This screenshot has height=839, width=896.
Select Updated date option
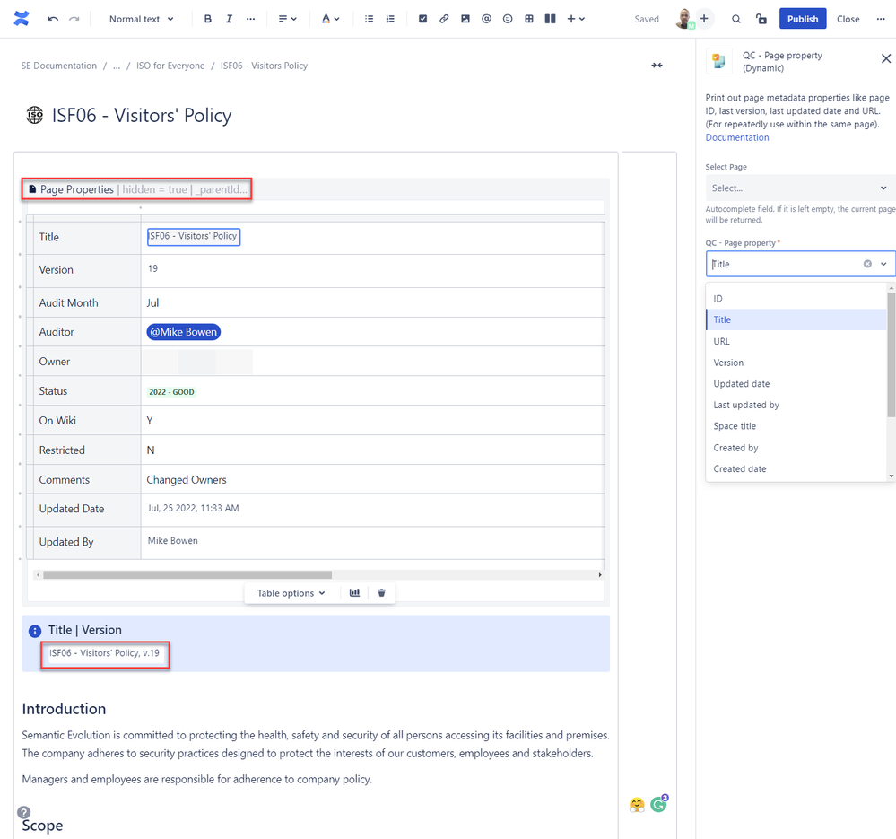click(796, 383)
